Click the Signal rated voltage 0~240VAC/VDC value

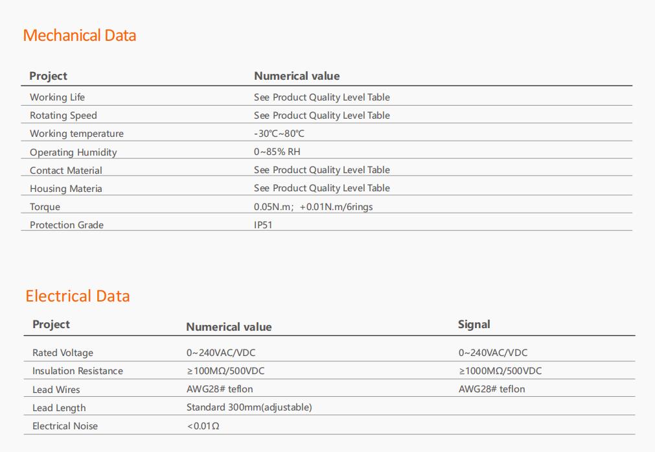coord(493,353)
